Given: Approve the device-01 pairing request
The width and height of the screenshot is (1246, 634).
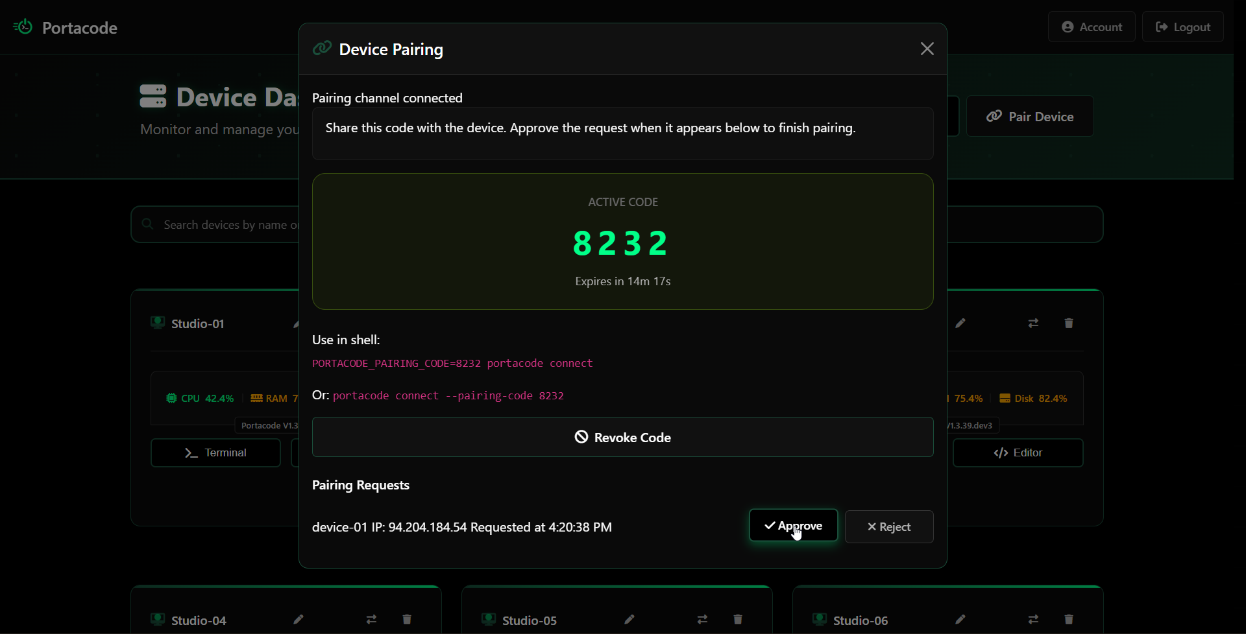Looking at the screenshot, I should [x=793, y=526].
